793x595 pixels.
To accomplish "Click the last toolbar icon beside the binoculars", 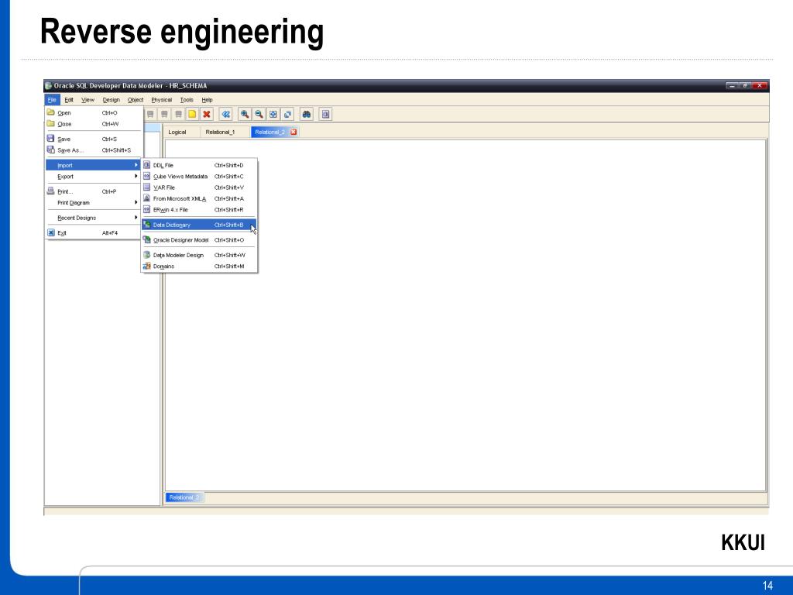I will click(326, 115).
